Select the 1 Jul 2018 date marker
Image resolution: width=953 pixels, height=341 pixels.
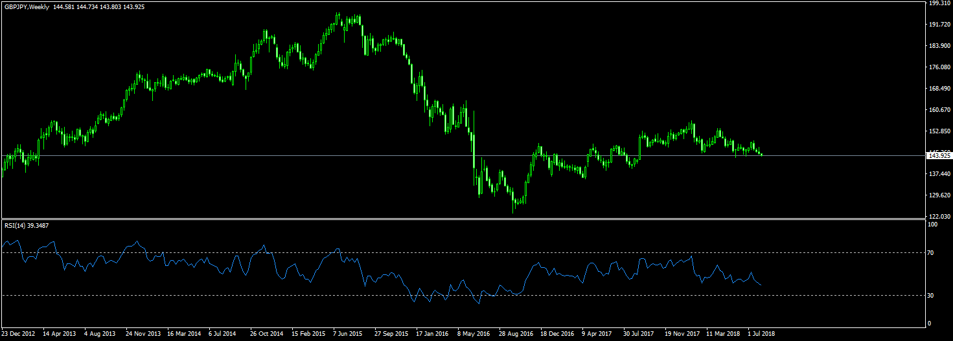(761, 335)
